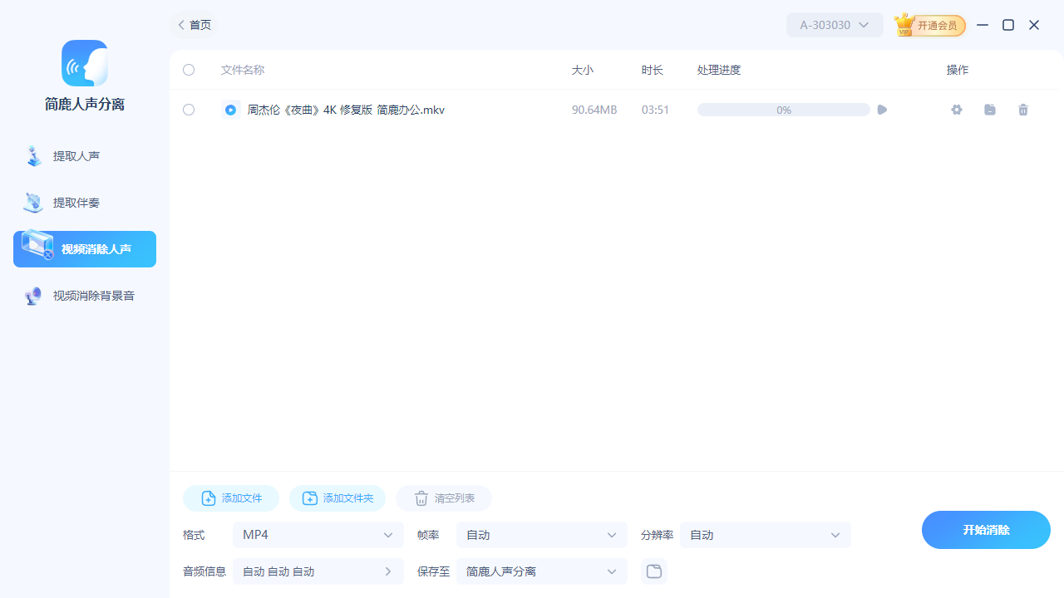Open the 帧率 dropdown
Screen dimensions: 1064x598
[x=541, y=535]
